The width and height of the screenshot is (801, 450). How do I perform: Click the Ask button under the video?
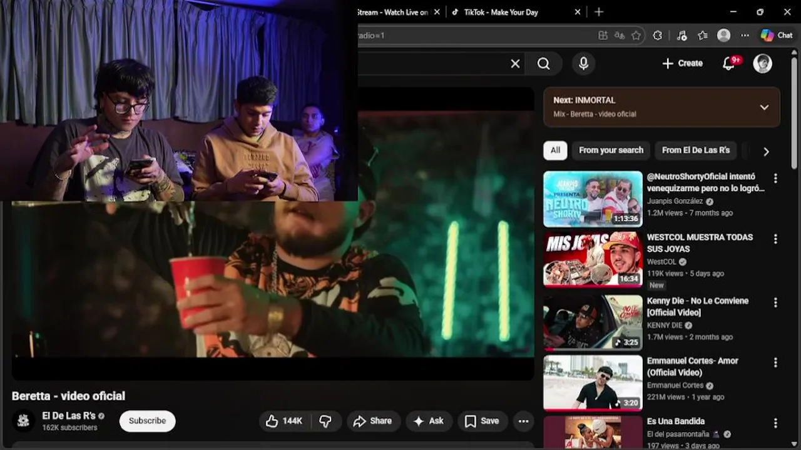pyautogui.click(x=429, y=421)
